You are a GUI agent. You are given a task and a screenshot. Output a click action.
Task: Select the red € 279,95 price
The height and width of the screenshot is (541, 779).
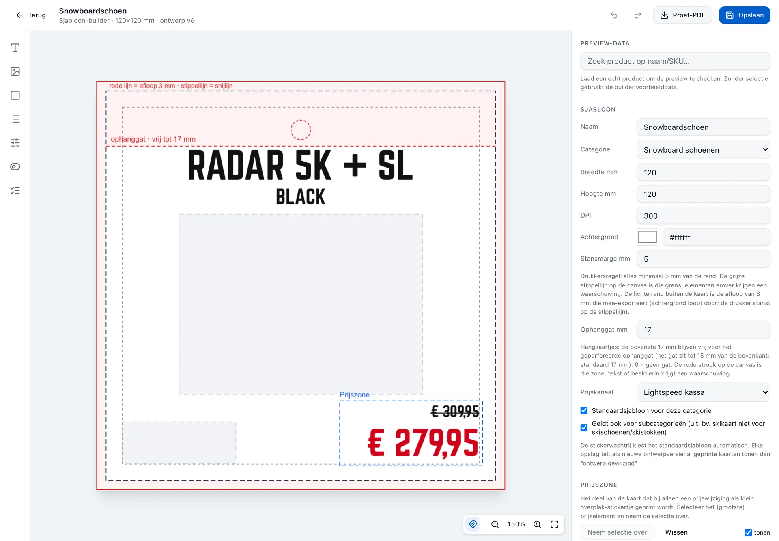pos(423,443)
